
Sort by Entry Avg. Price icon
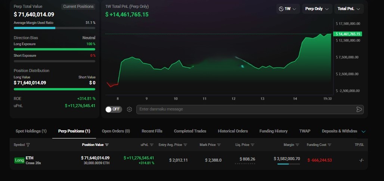185,145
